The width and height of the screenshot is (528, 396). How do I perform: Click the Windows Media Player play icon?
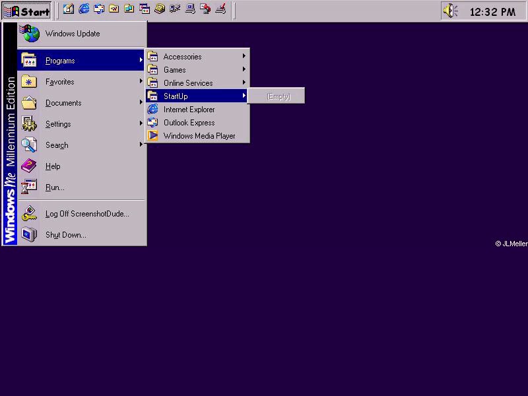coord(153,135)
